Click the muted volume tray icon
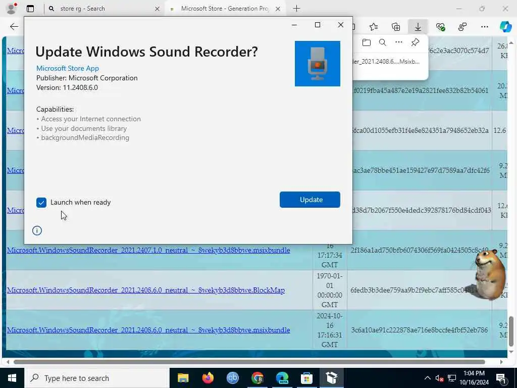 [439, 378]
